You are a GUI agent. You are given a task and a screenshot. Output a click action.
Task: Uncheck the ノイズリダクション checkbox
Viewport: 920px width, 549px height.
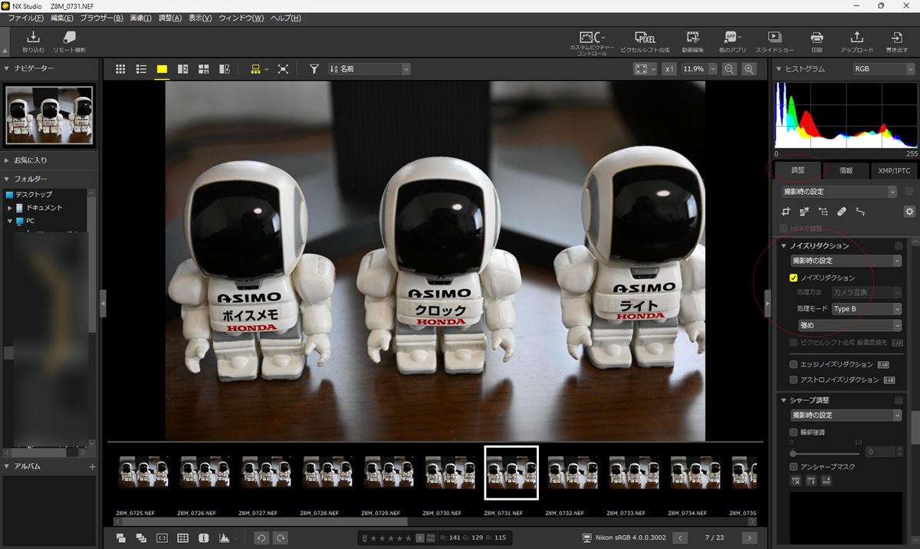point(794,278)
